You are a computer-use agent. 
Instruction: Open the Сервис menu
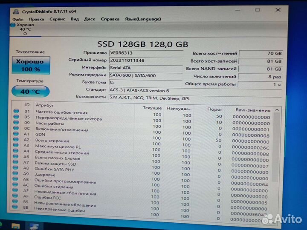pyautogui.click(x=57, y=19)
